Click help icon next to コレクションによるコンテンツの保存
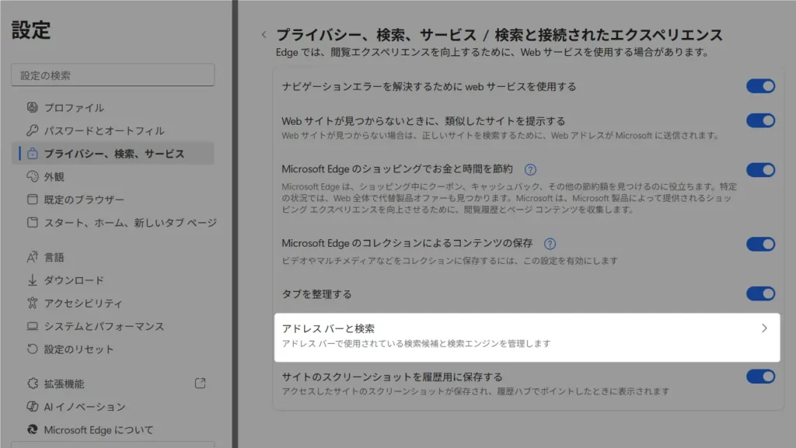Screen dimensions: 796x448 (x=550, y=244)
